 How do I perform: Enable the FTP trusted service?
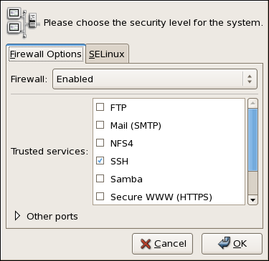[100, 107]
